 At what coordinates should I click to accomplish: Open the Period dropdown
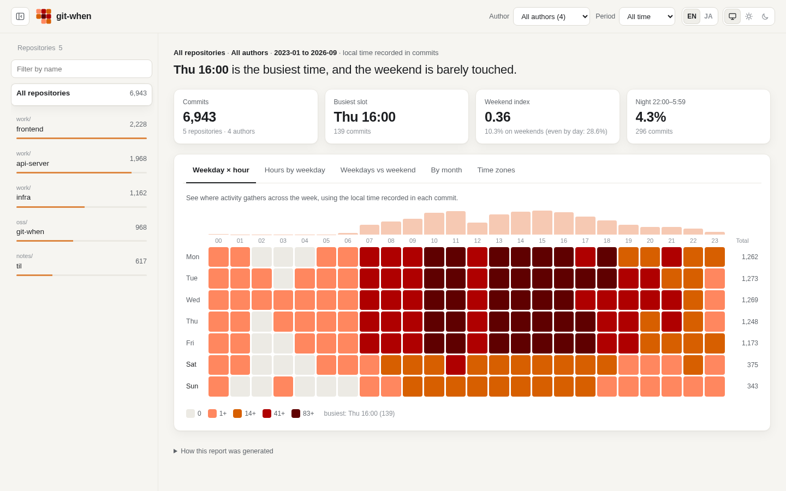[647, 16]
